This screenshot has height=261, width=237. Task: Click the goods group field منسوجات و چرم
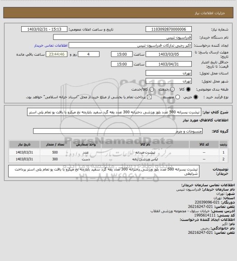coord(118,131)
